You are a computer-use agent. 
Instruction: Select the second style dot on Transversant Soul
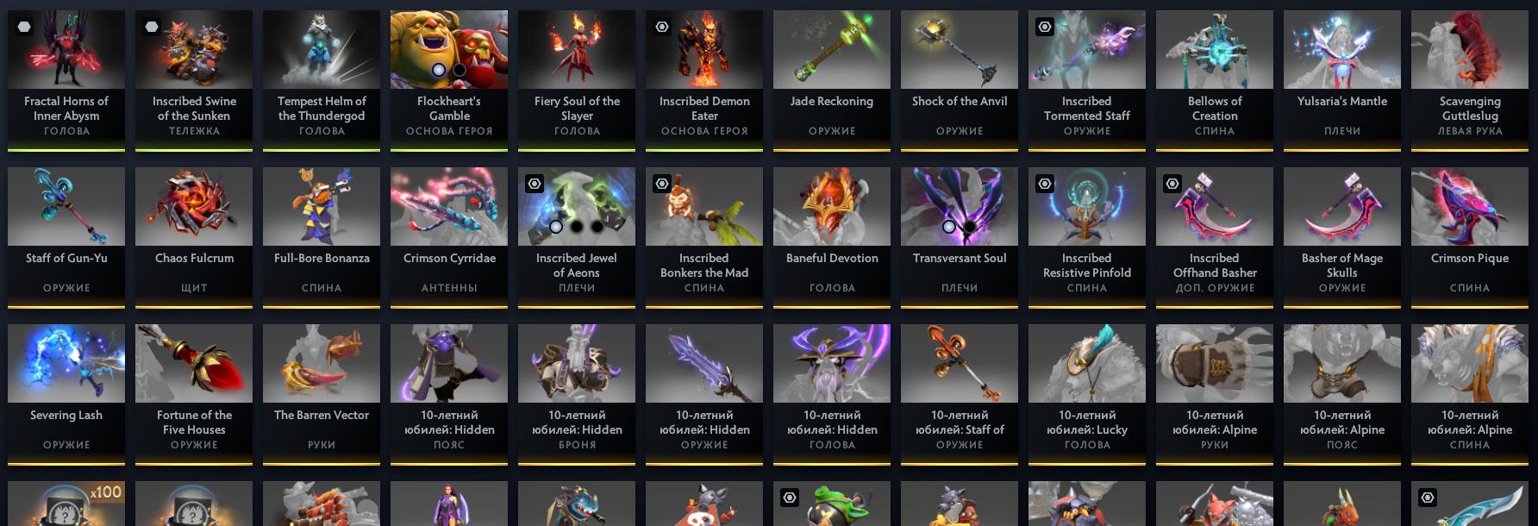point(970,227)
